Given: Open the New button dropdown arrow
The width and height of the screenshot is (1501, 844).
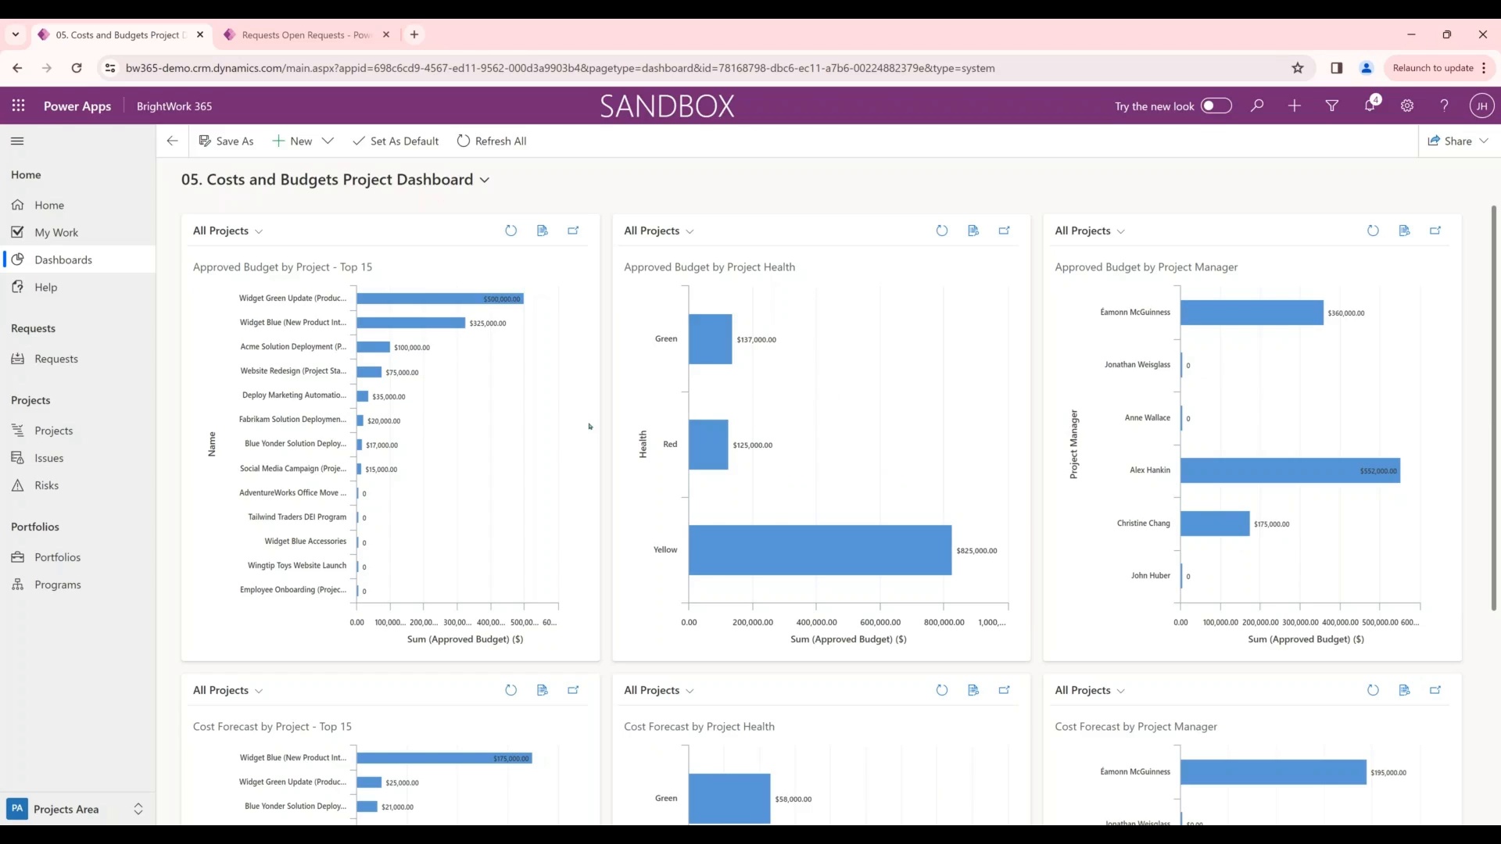Looking at the screenshot, I should (x=328, y=141).
